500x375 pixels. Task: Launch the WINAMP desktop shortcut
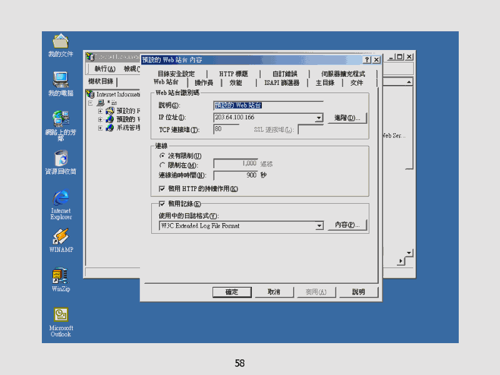[x=61, y=237]
